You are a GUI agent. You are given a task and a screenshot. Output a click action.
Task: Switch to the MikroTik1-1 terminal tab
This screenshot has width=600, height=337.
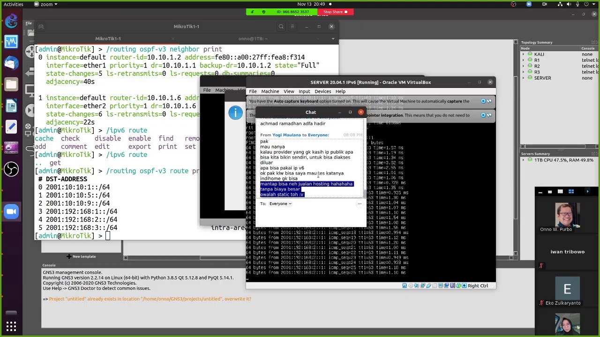point(108,39)
